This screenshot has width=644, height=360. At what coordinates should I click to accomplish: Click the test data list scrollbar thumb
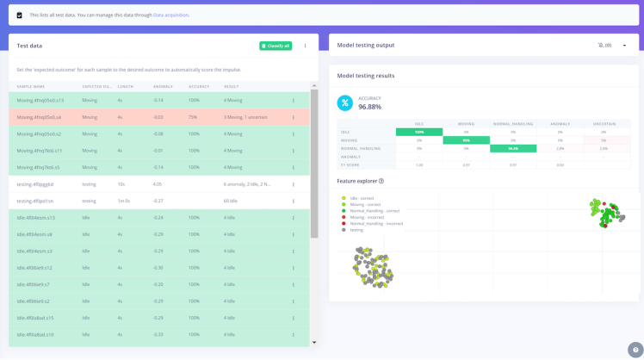click(314, 164)
